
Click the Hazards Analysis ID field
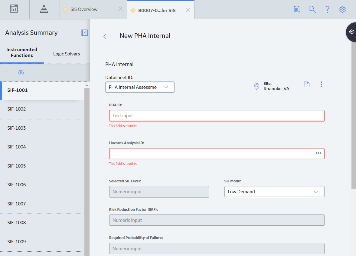point(217,154)
